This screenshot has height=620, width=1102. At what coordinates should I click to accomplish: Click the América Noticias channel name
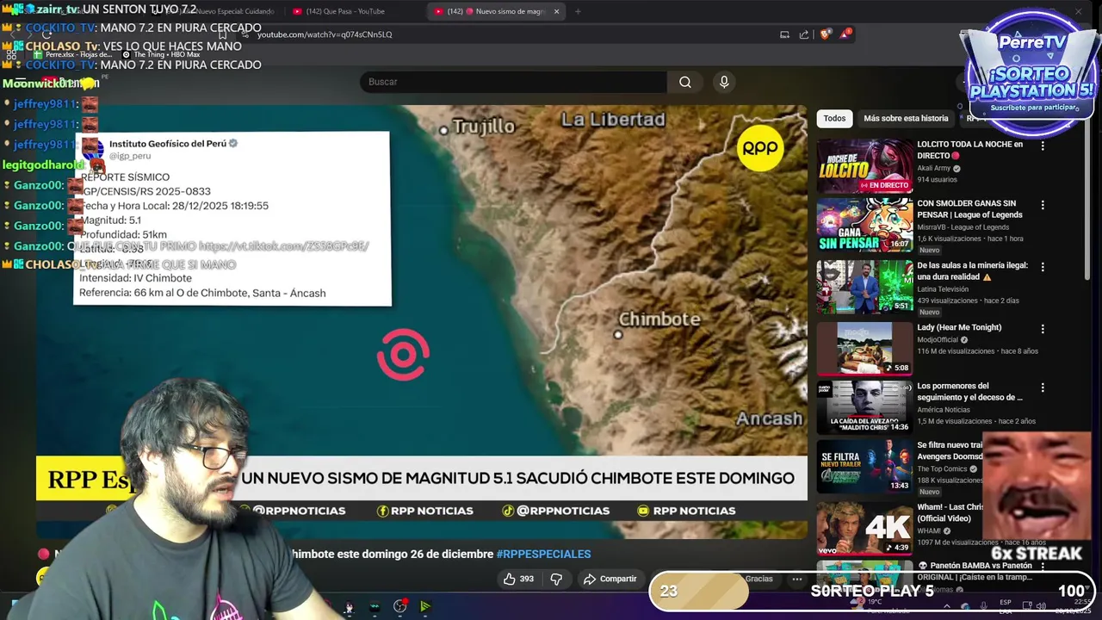(944, 410)
